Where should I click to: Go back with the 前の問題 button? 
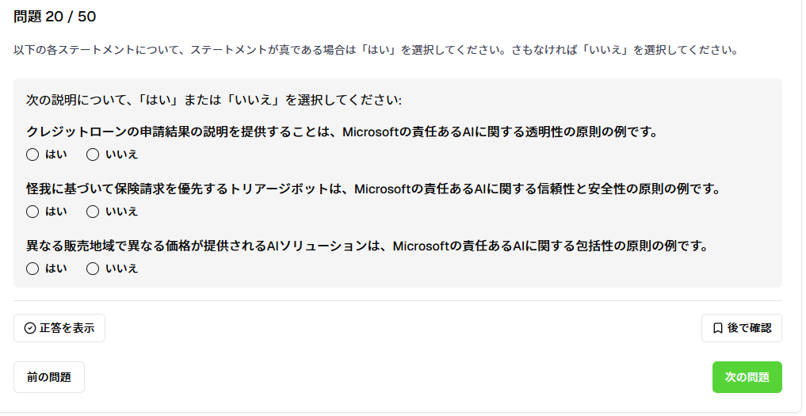[49, 377]
